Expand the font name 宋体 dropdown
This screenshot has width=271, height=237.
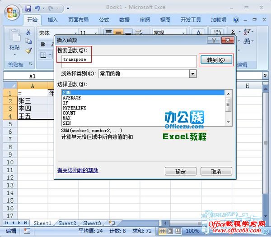75,33
